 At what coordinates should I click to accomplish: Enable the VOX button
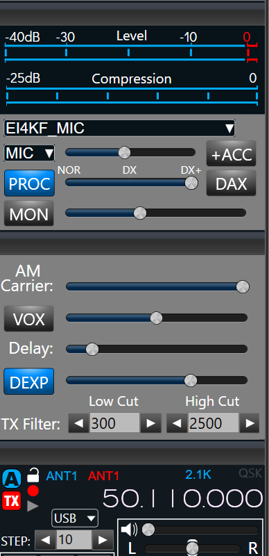click(29, 318)
